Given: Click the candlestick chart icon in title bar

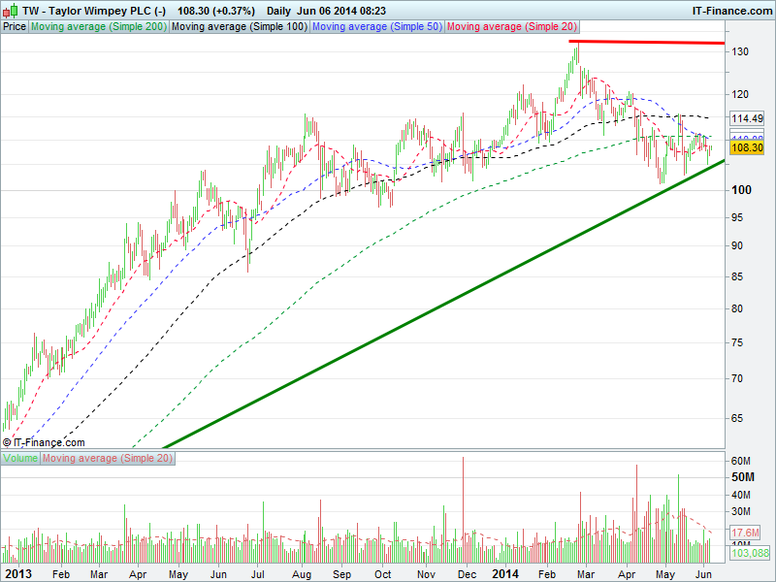Looking at the screenshot, I should pyautogui.click(x=10, y=11).
